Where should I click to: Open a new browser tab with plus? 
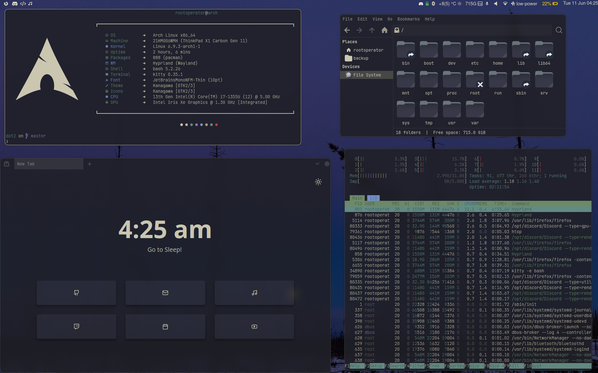pos(89,164)
